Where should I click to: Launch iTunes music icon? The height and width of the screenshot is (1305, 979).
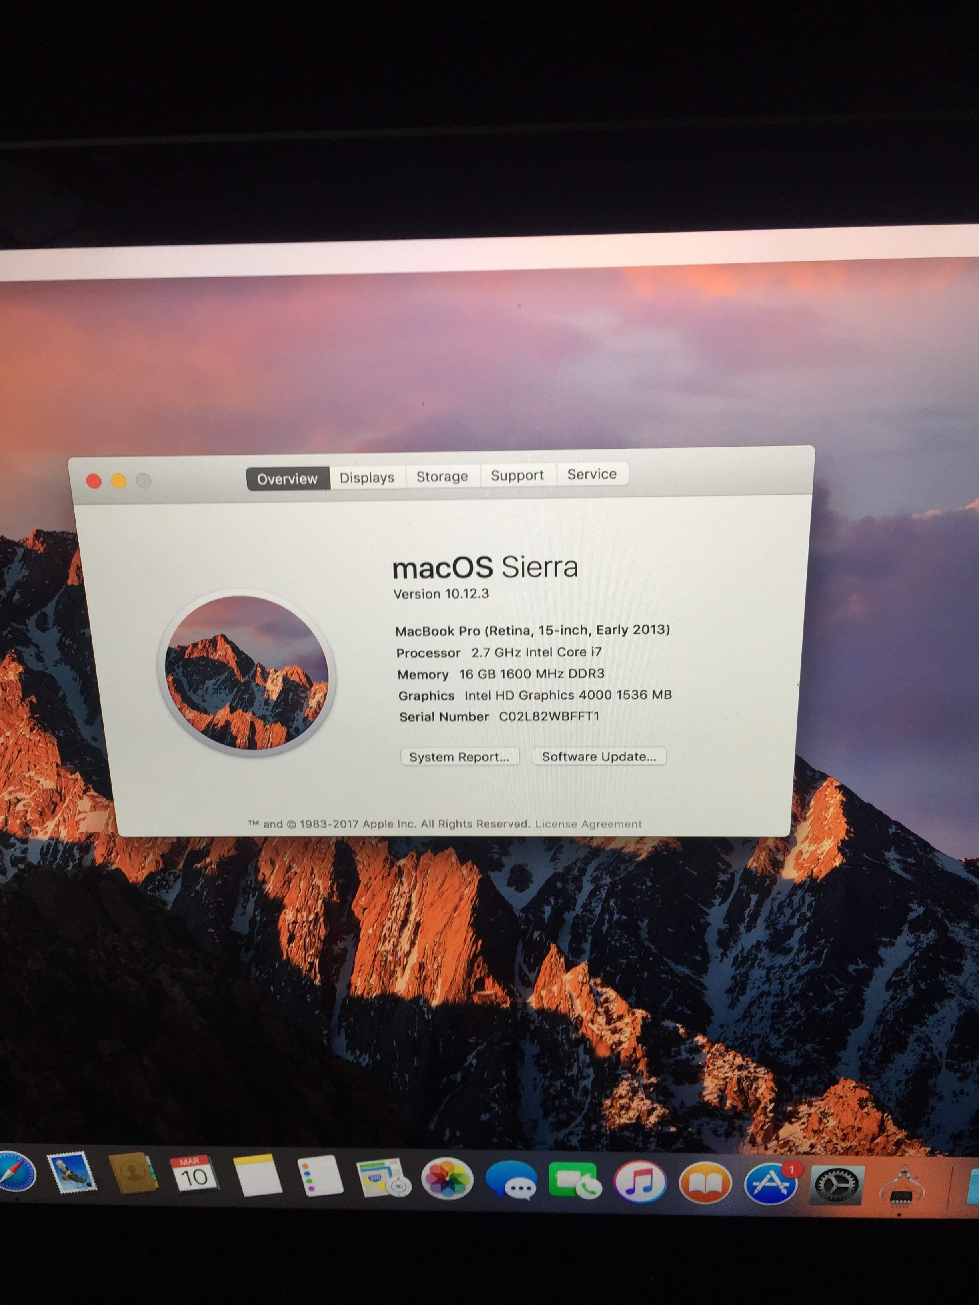tap(640, 1182)
